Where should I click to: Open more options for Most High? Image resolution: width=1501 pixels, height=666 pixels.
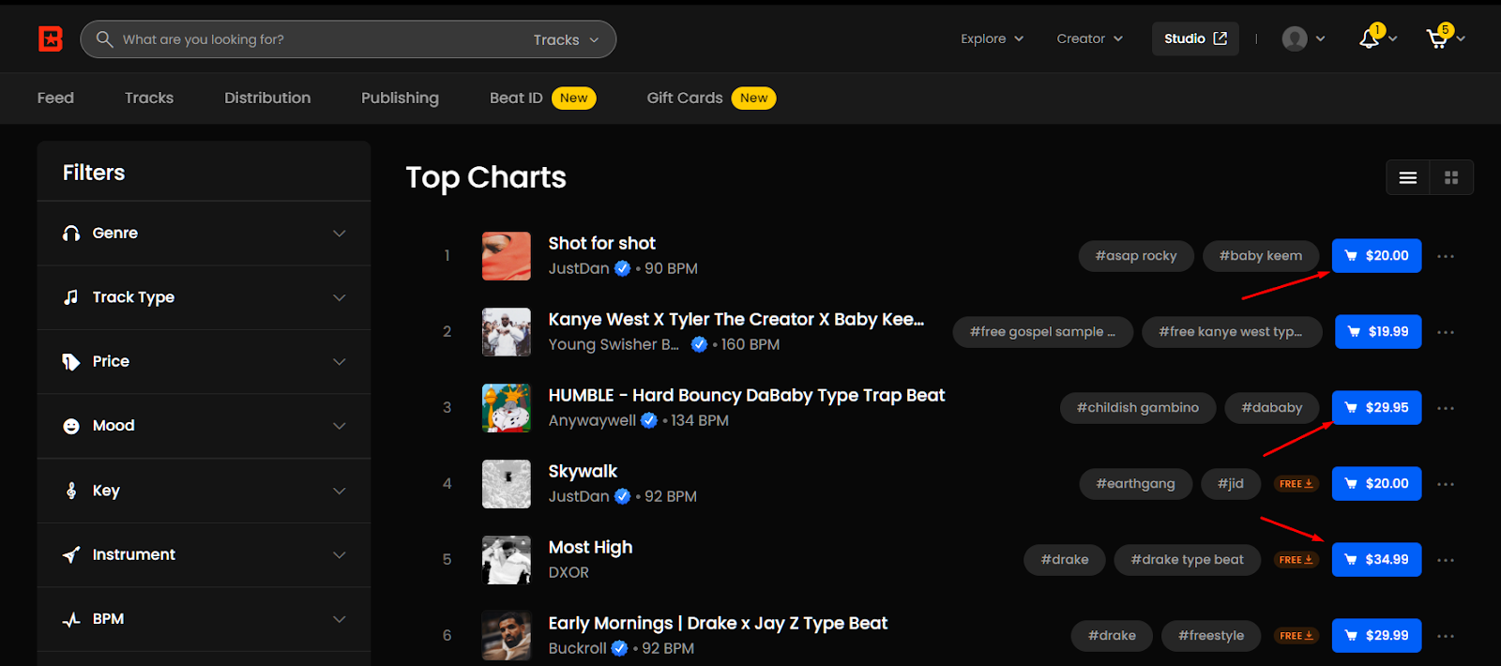click(1446, 560)
